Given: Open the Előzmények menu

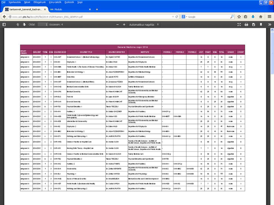Looking at the screenshot, I should tap(40, 2).
